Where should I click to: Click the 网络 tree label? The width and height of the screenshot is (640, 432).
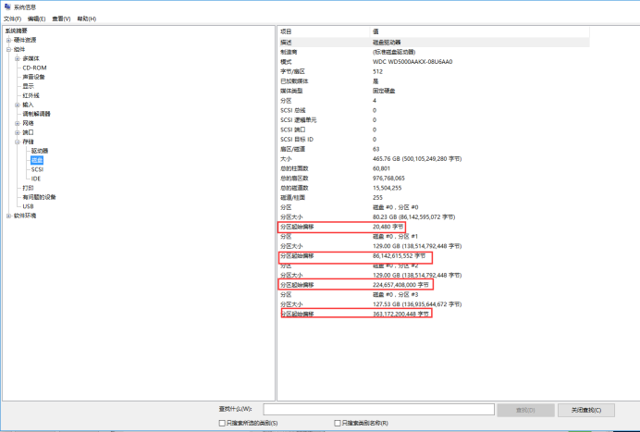tap(28, 123)
